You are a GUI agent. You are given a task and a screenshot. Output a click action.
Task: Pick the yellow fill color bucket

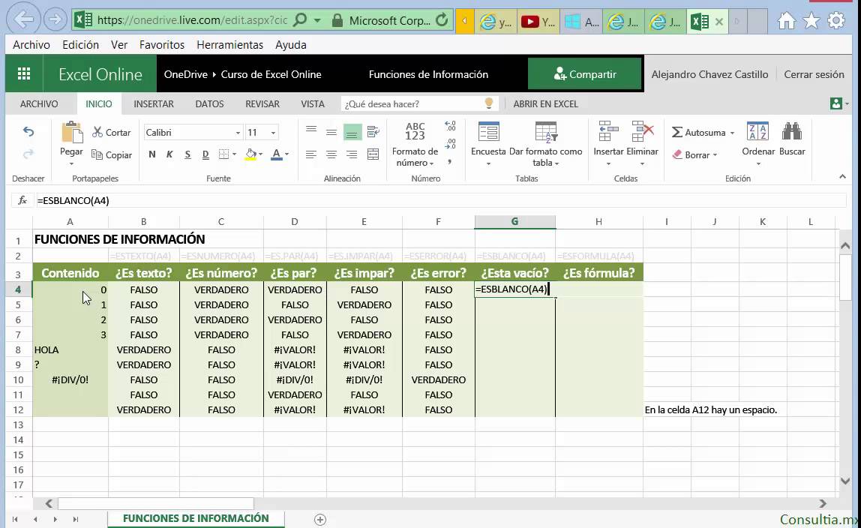pyautogui.click(x=251, y=154)
